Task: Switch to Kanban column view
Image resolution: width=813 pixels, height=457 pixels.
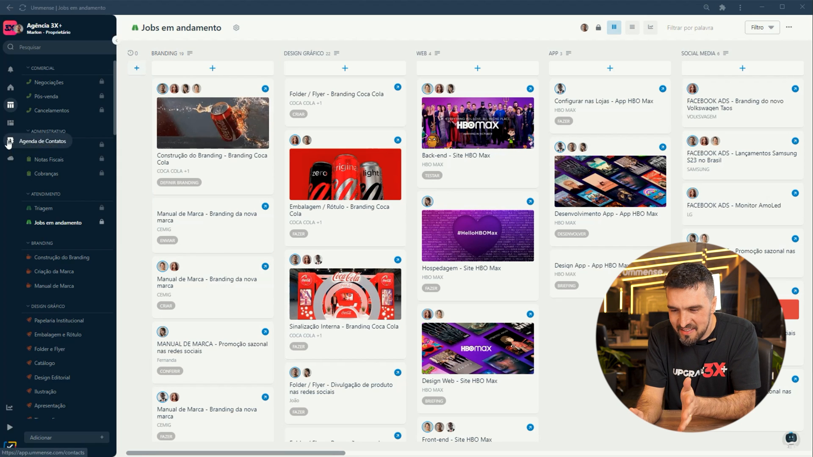Action: coord(614,28)
